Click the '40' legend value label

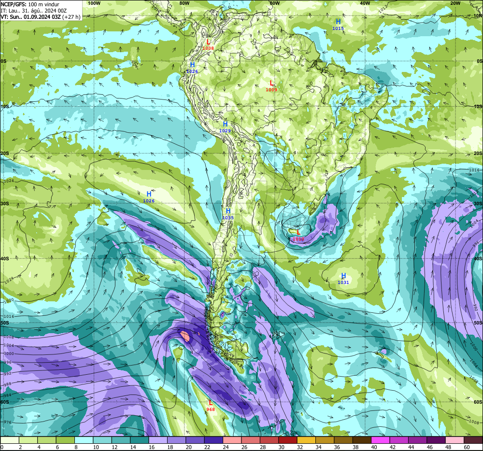pos(374,447)
